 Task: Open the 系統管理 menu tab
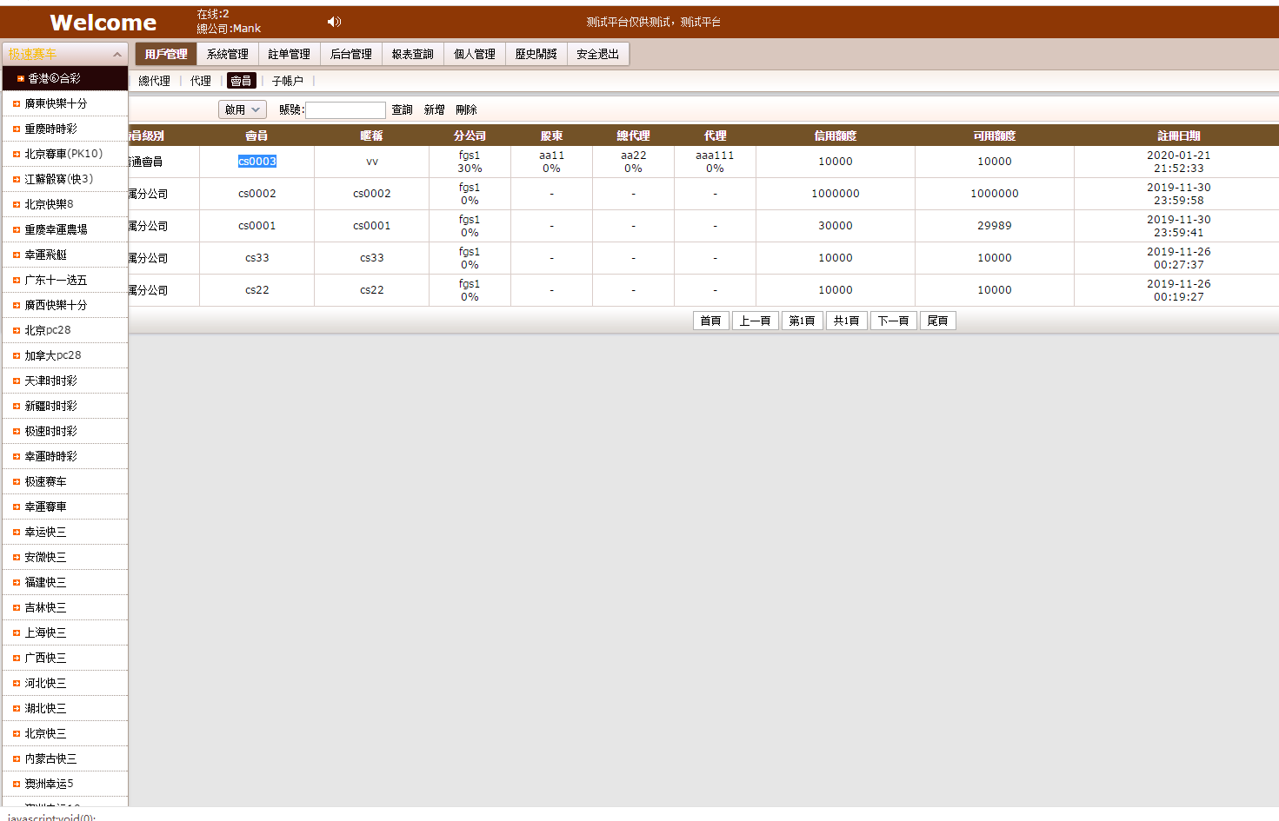(x=228, y=54)
